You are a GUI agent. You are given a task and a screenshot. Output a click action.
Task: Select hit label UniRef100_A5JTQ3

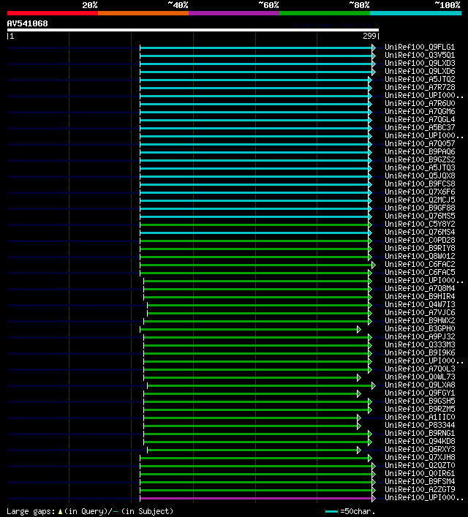tap(420, 167)
